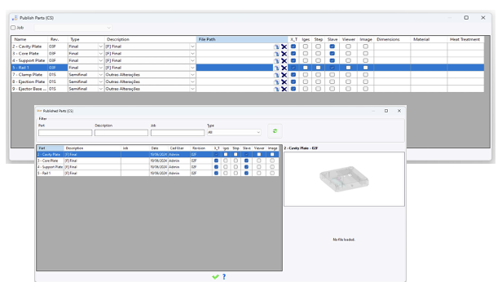
Task: Sort Published Parts by Revision column
Action: (x=201, y=148)
